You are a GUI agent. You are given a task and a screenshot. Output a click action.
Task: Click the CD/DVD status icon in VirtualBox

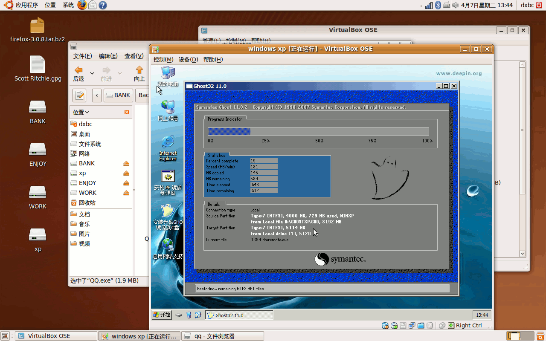coord(394,326)
